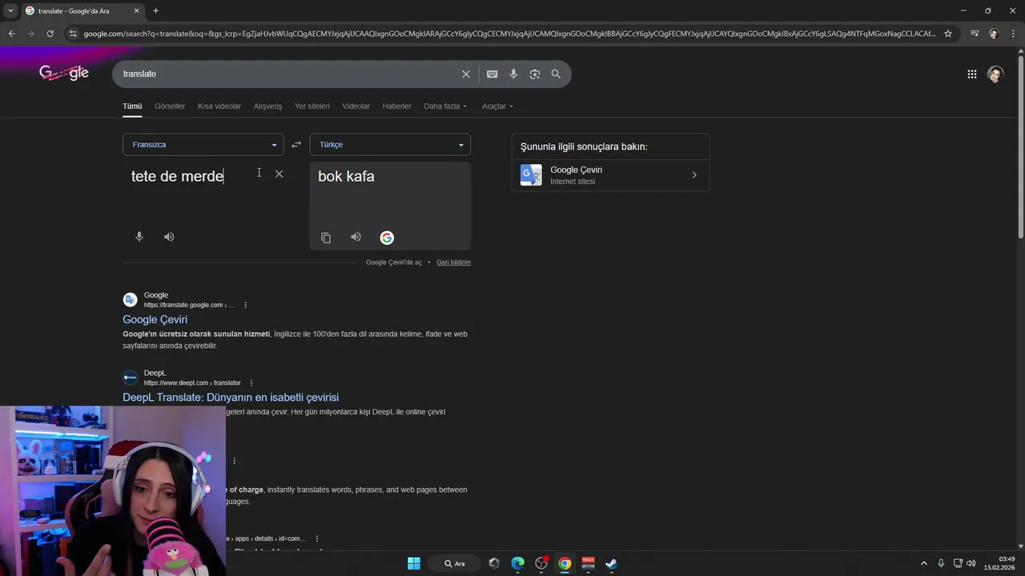Open Voicemeeter from the taskbar

589,563
